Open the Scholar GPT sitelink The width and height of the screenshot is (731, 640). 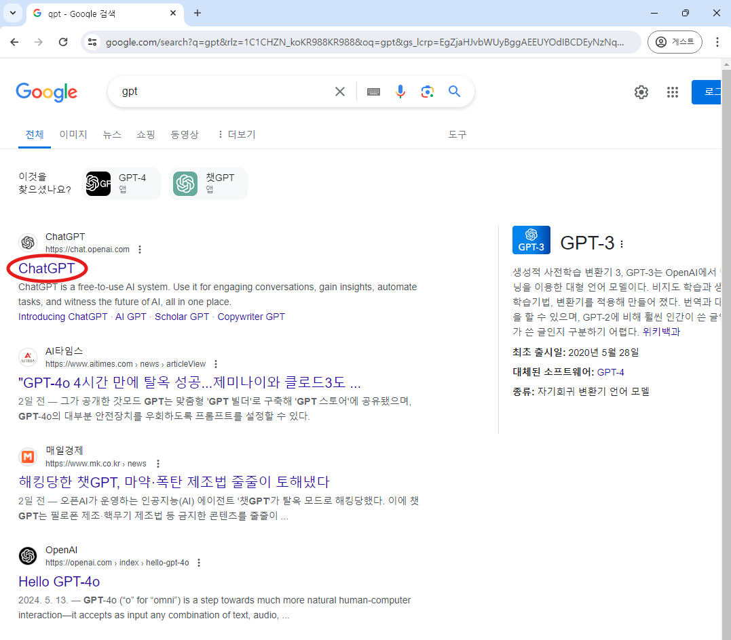point(182,317)
